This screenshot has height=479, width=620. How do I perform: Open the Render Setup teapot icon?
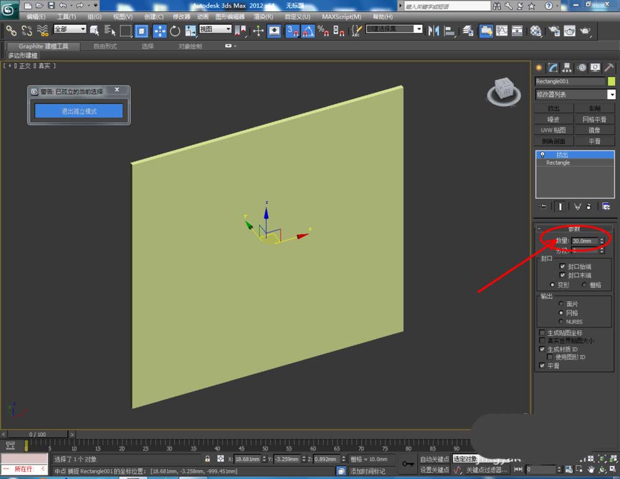[554, 30]
